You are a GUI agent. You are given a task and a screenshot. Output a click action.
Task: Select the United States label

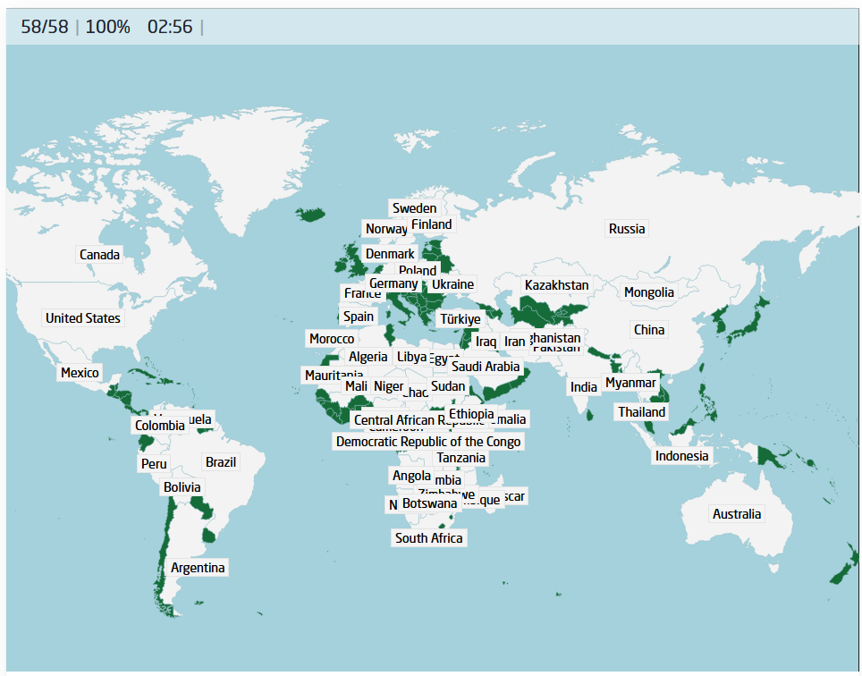[x=83, y=318]
